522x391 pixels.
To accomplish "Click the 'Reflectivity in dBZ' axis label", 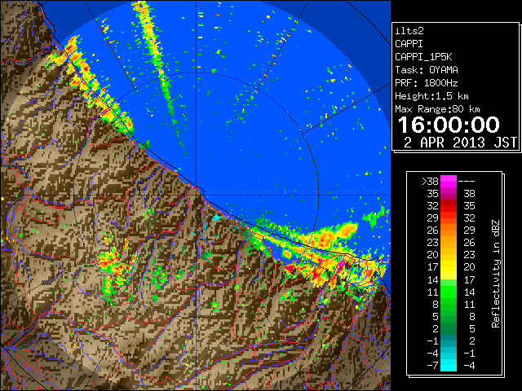I will tap(495, 274).
